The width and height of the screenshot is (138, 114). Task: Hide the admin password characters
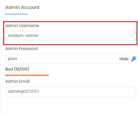point(124,59)
